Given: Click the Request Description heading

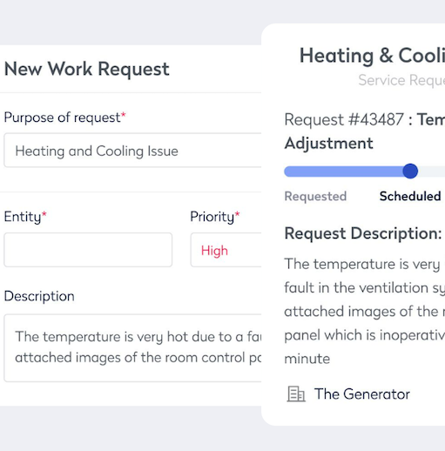Looking at the screenshot, I should (363, 233).
